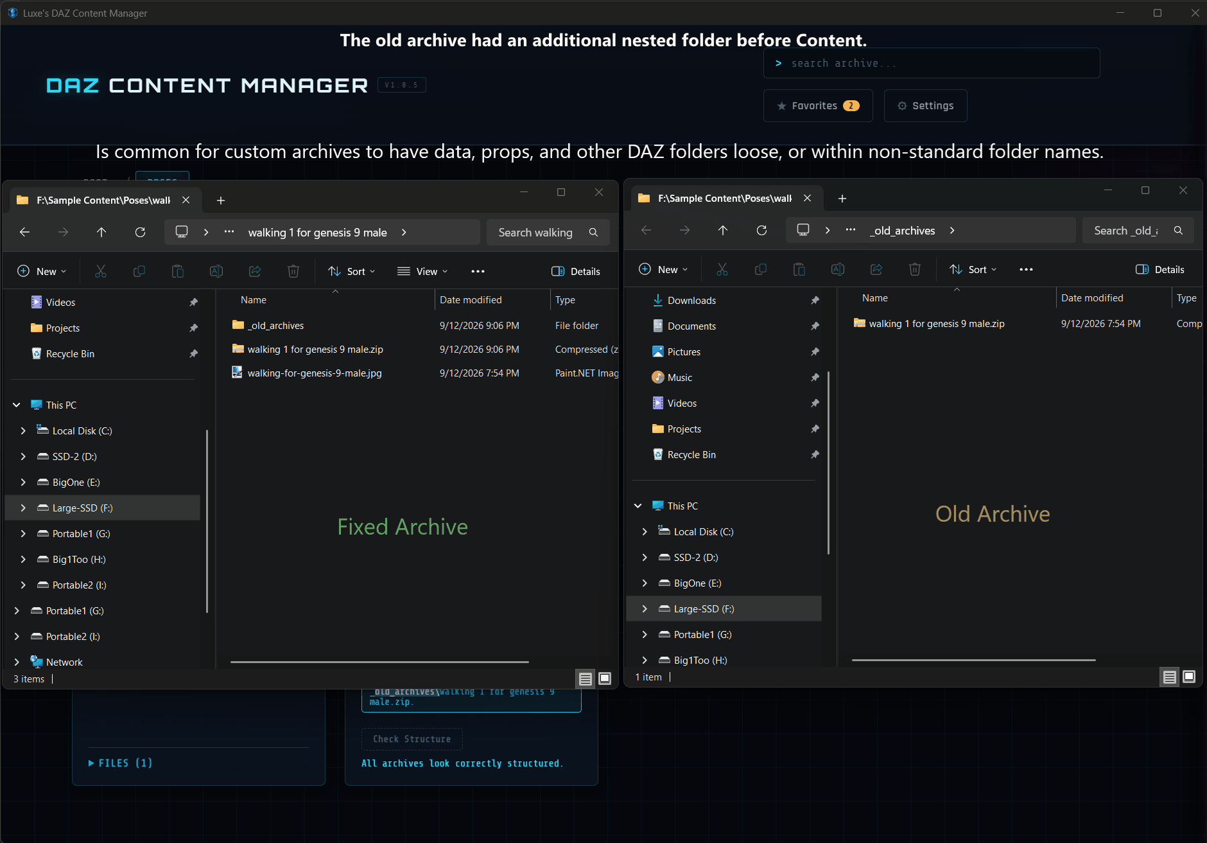Click horizontal scrollbar in Fixed Archive file list
Image resolution: width=1207 pixels, height=843 pixels.
point(379,662)
